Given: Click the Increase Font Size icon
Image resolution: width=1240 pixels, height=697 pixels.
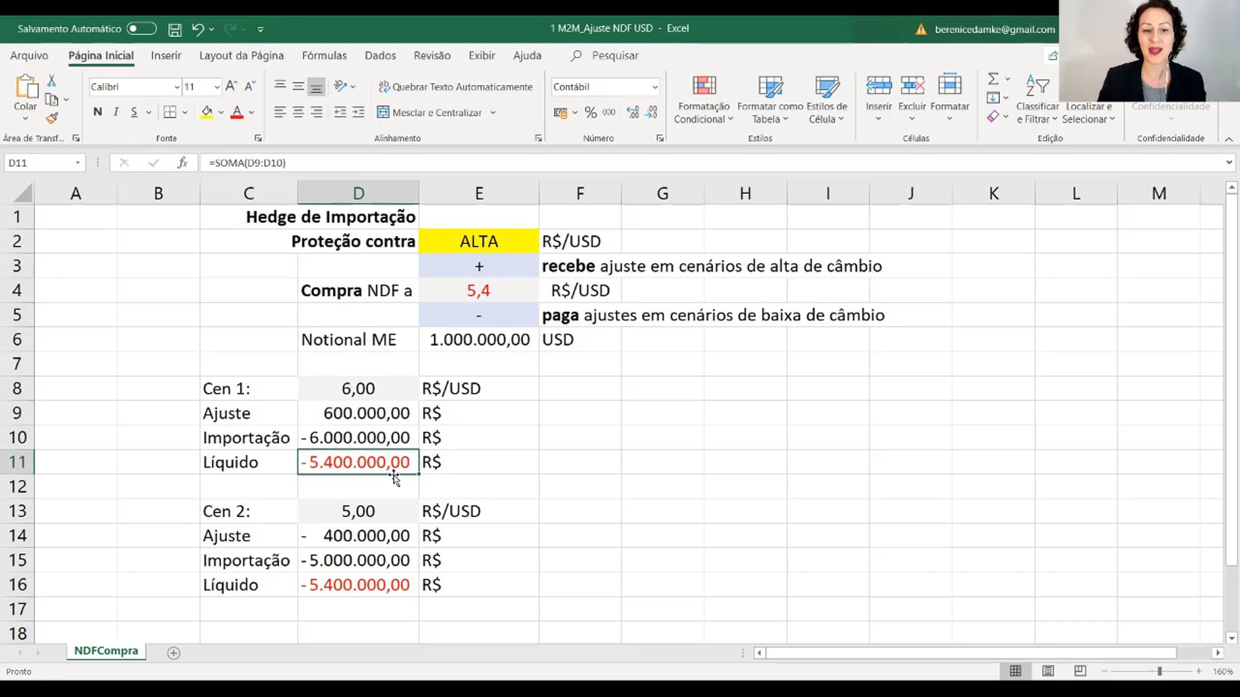Looking at the screenshot, I should [x=231, y=86].
